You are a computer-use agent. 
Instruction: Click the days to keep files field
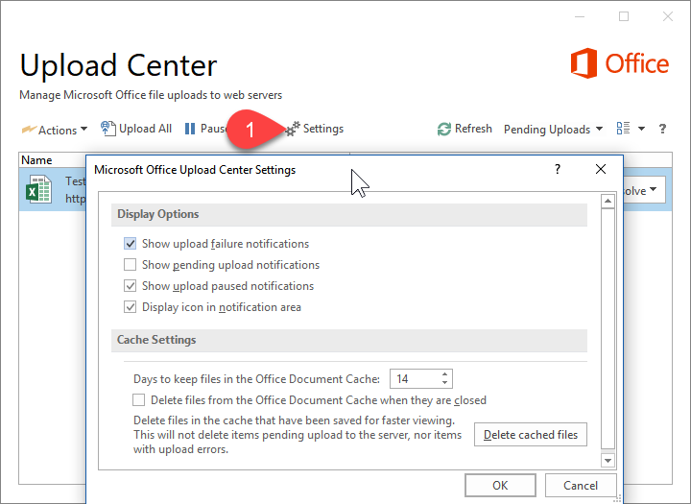coord(415,379)
